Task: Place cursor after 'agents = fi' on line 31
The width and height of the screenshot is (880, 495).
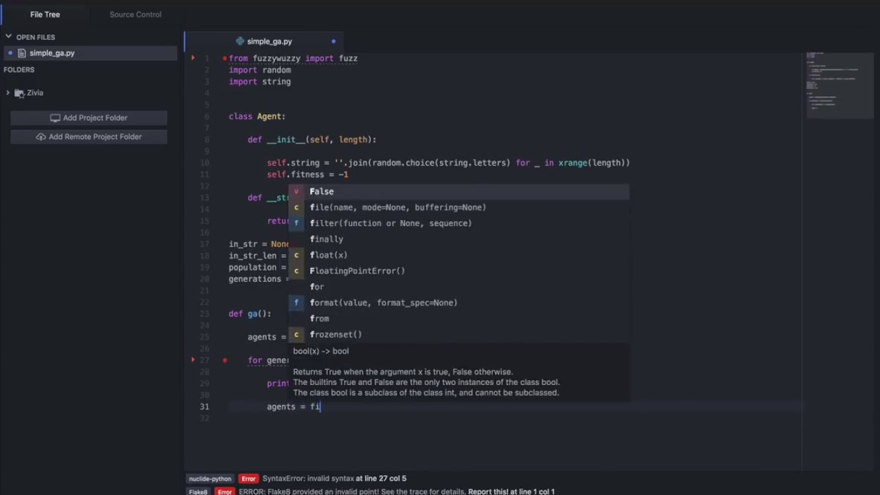Action: [x=320, y=407]
